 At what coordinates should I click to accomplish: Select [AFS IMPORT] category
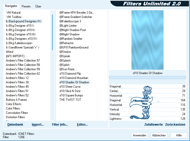(x=15, y=56)
